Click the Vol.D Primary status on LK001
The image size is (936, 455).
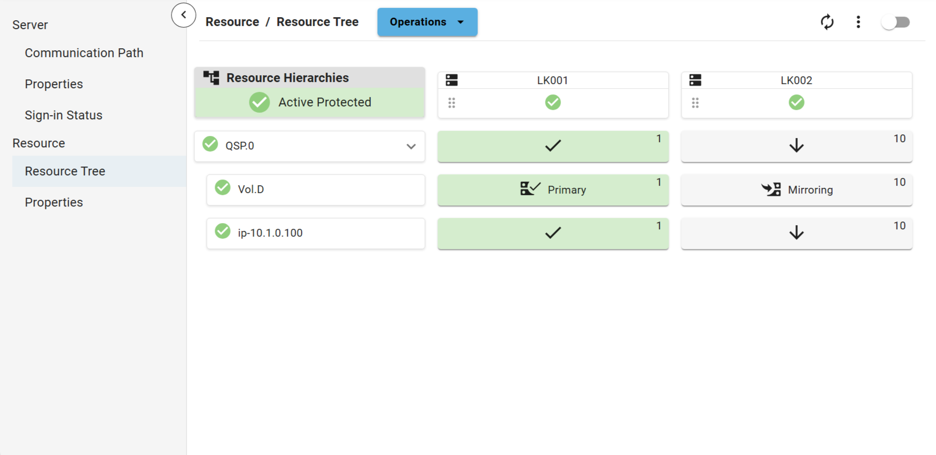pos(553,190)
